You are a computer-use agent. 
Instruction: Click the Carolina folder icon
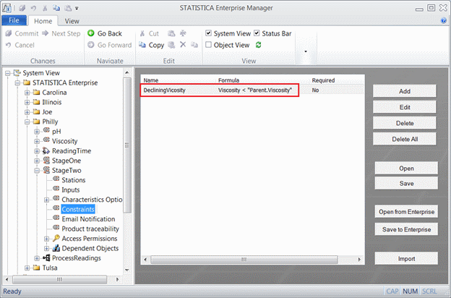coord(36,93)
